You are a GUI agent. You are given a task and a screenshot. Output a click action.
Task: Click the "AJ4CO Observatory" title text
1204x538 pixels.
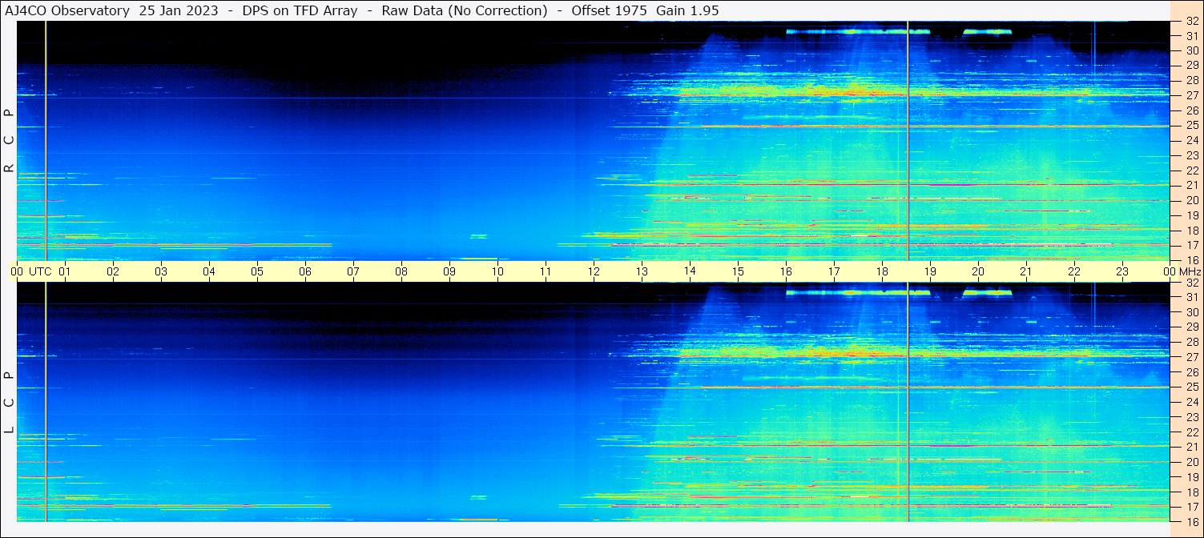click(x=68, y=10)
